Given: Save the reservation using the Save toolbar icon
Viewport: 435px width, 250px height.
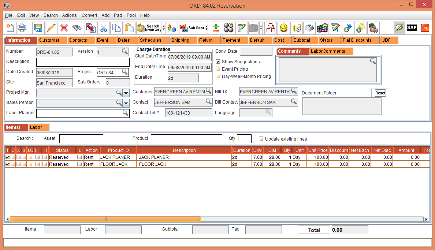Looking at the screenshot, I should (38, 28).
